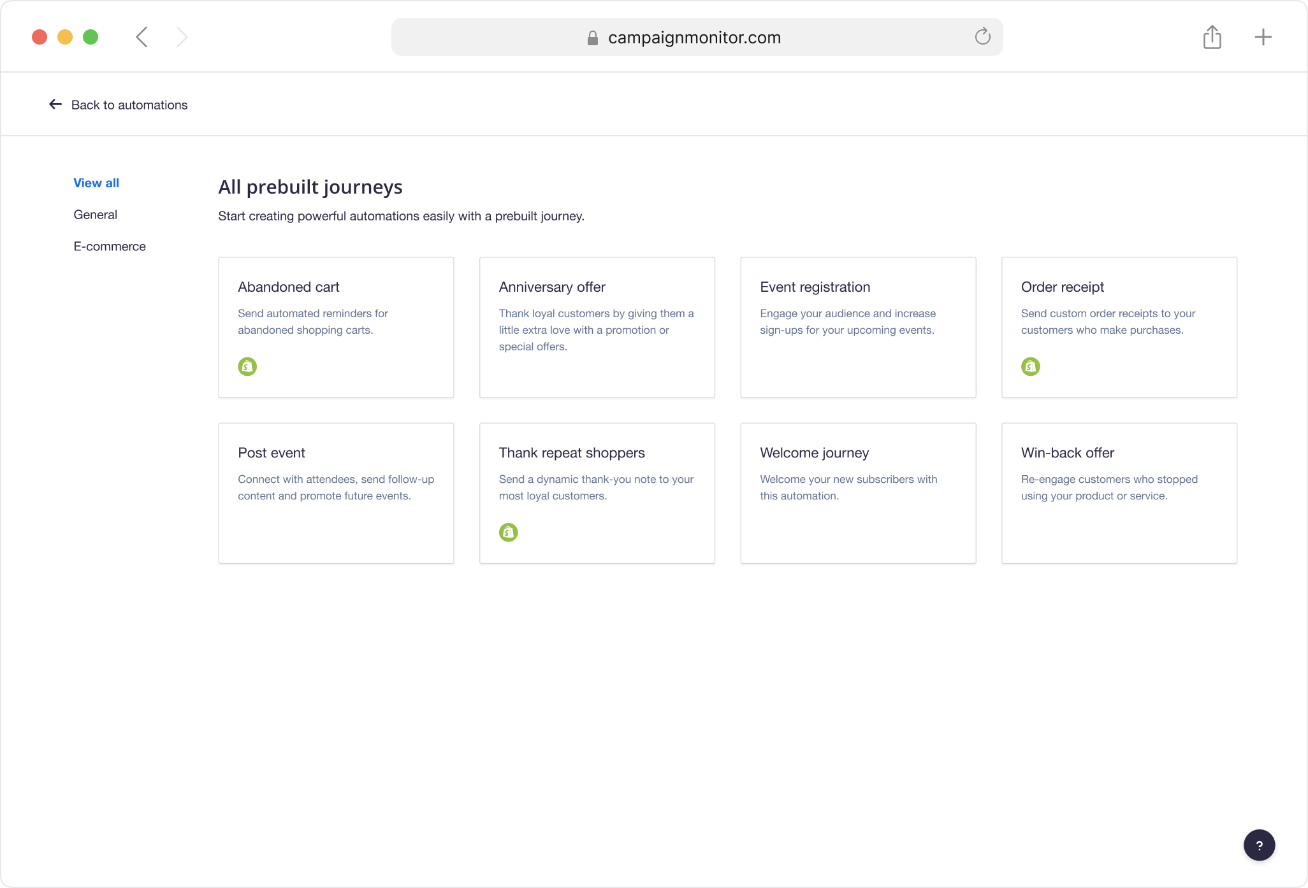Screen dimensions: 1308x888
Task: Open a new tab with plus icon
Action: coord(1263,37)
